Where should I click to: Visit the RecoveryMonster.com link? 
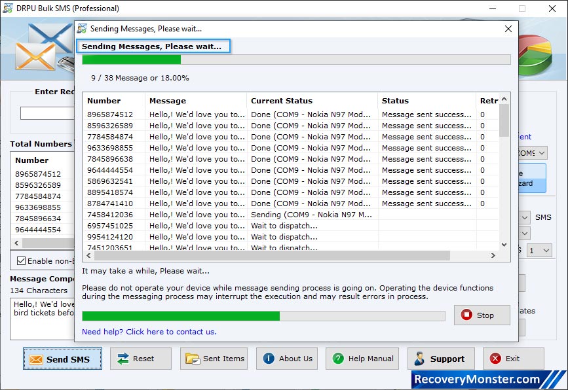coord(493,378)
